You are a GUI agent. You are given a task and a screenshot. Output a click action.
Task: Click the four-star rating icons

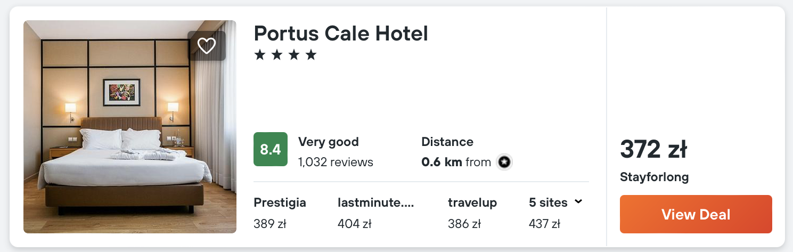click(x=285, y=55)
